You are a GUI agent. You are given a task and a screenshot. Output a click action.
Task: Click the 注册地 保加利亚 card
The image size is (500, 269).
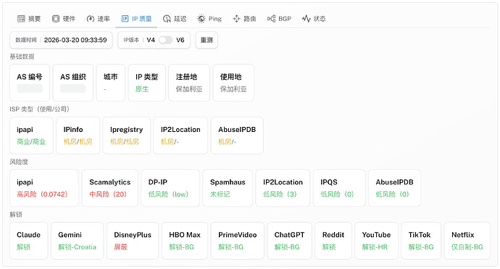click(x=189, y=83)
